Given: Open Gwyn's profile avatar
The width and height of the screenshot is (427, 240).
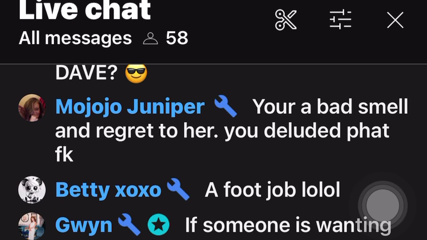Looking at the screenshot, I should 32,226.
